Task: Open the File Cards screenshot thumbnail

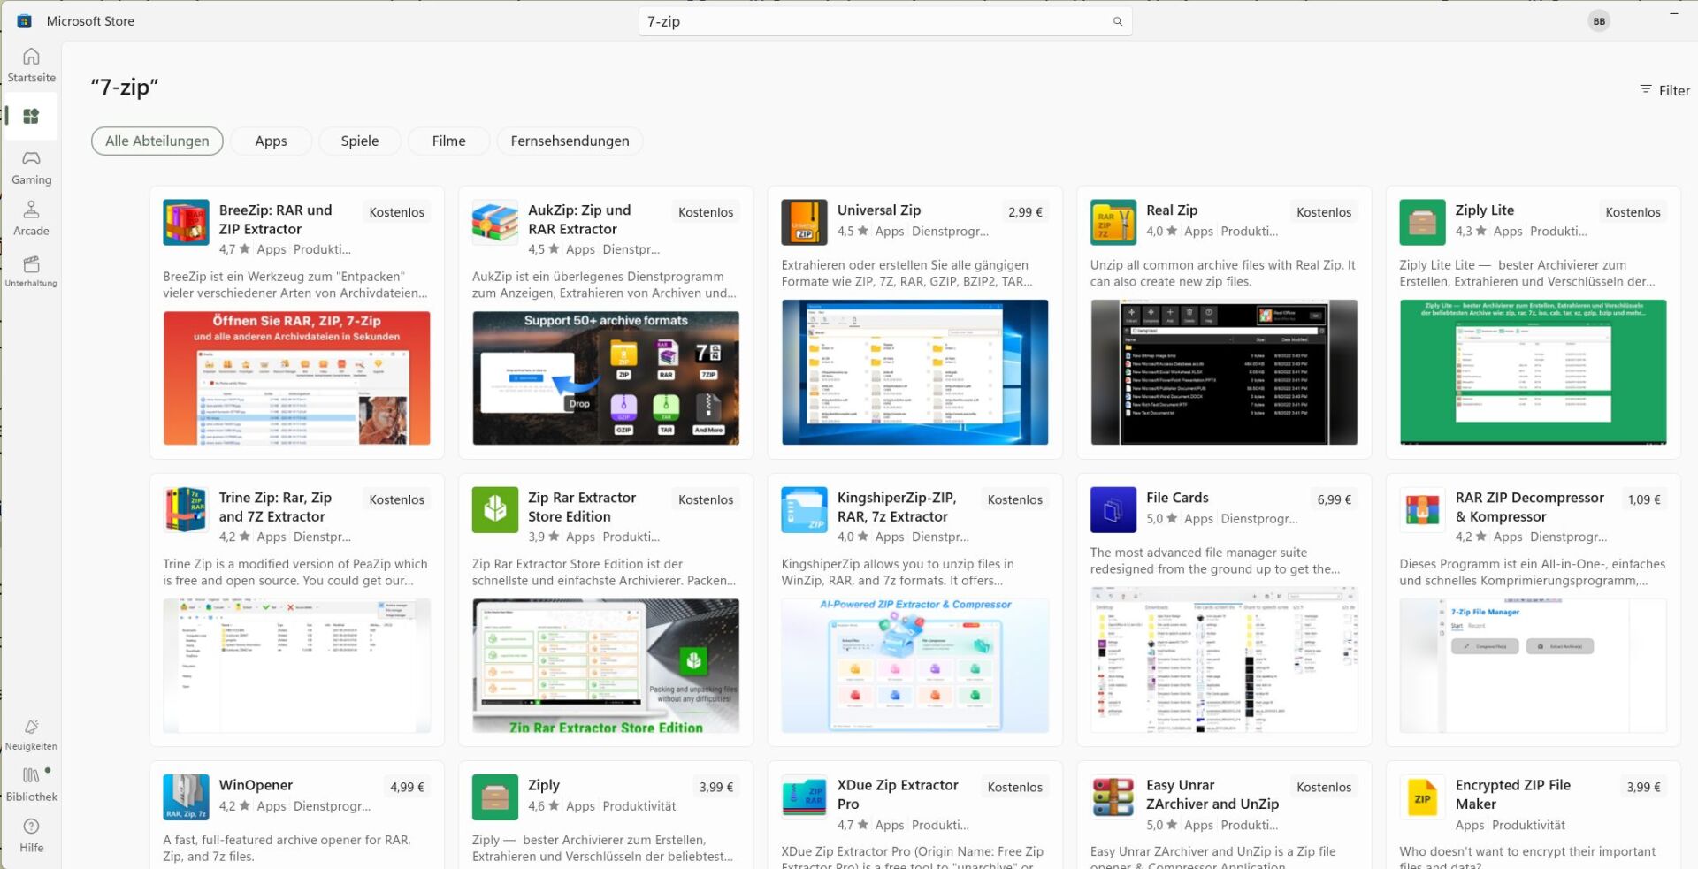Action: pyautogui.click(x=1224, y=659)
